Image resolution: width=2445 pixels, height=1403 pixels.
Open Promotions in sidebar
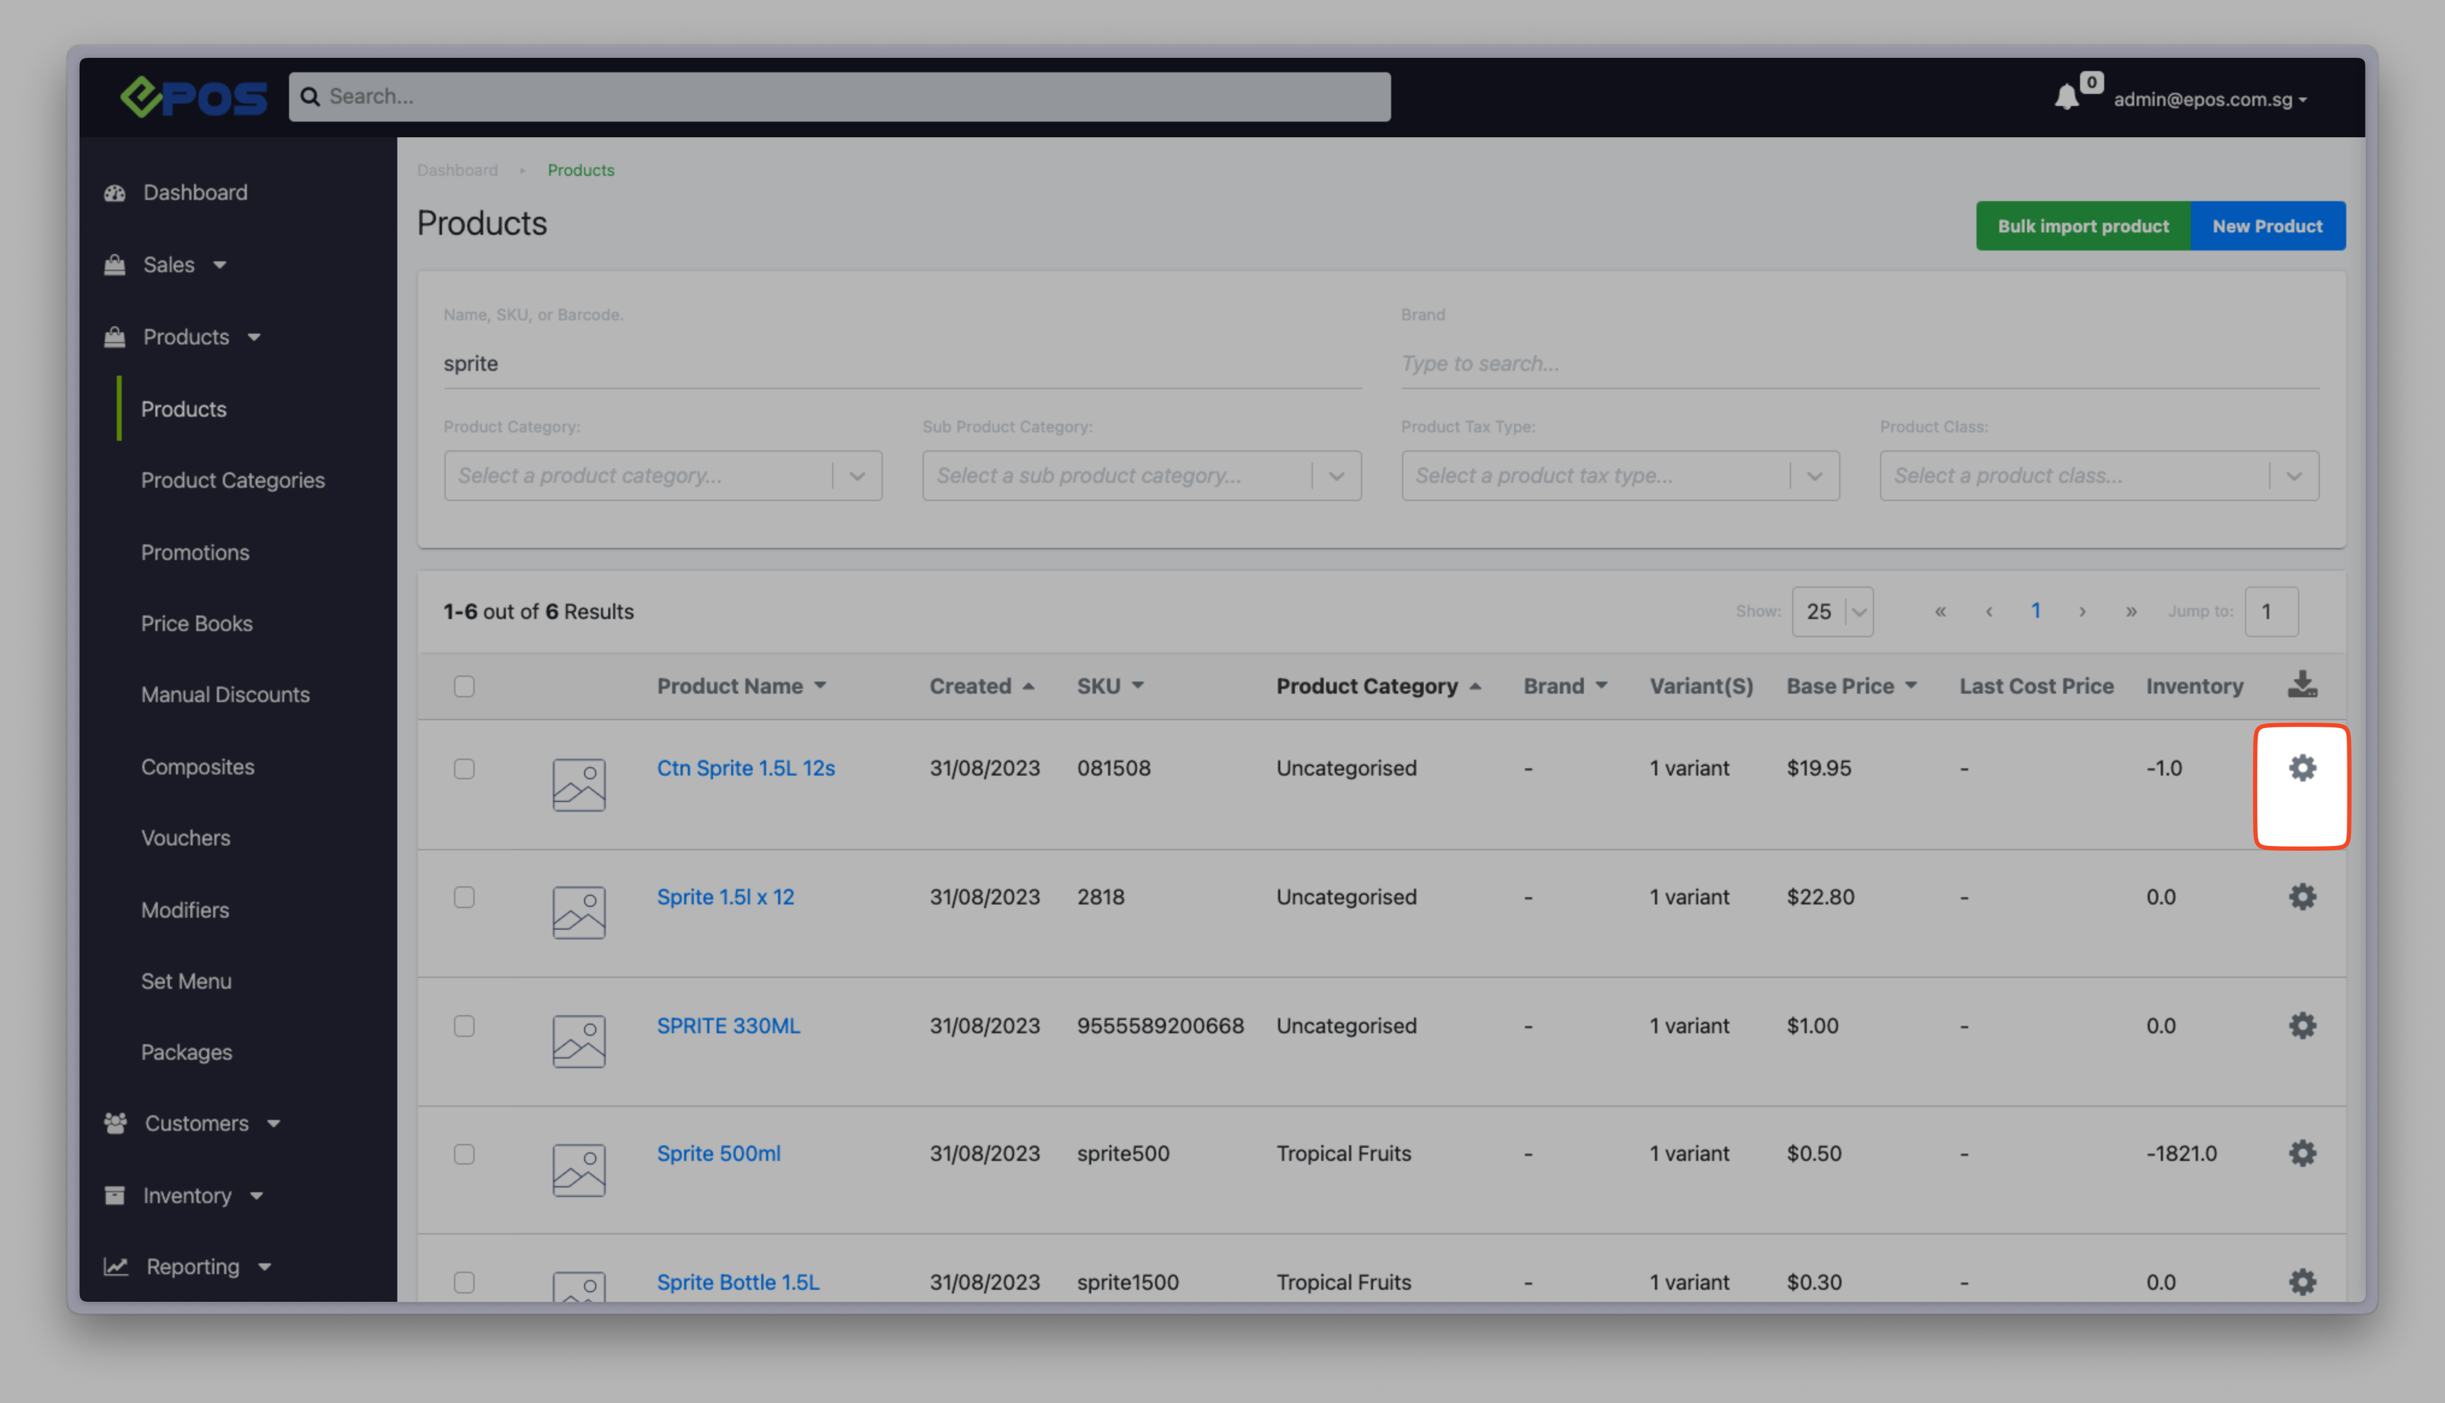[x=196, y=552]
